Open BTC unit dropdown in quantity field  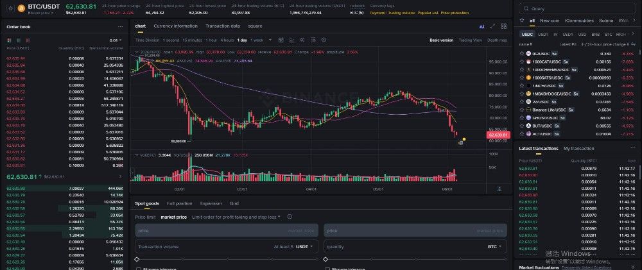494,247
